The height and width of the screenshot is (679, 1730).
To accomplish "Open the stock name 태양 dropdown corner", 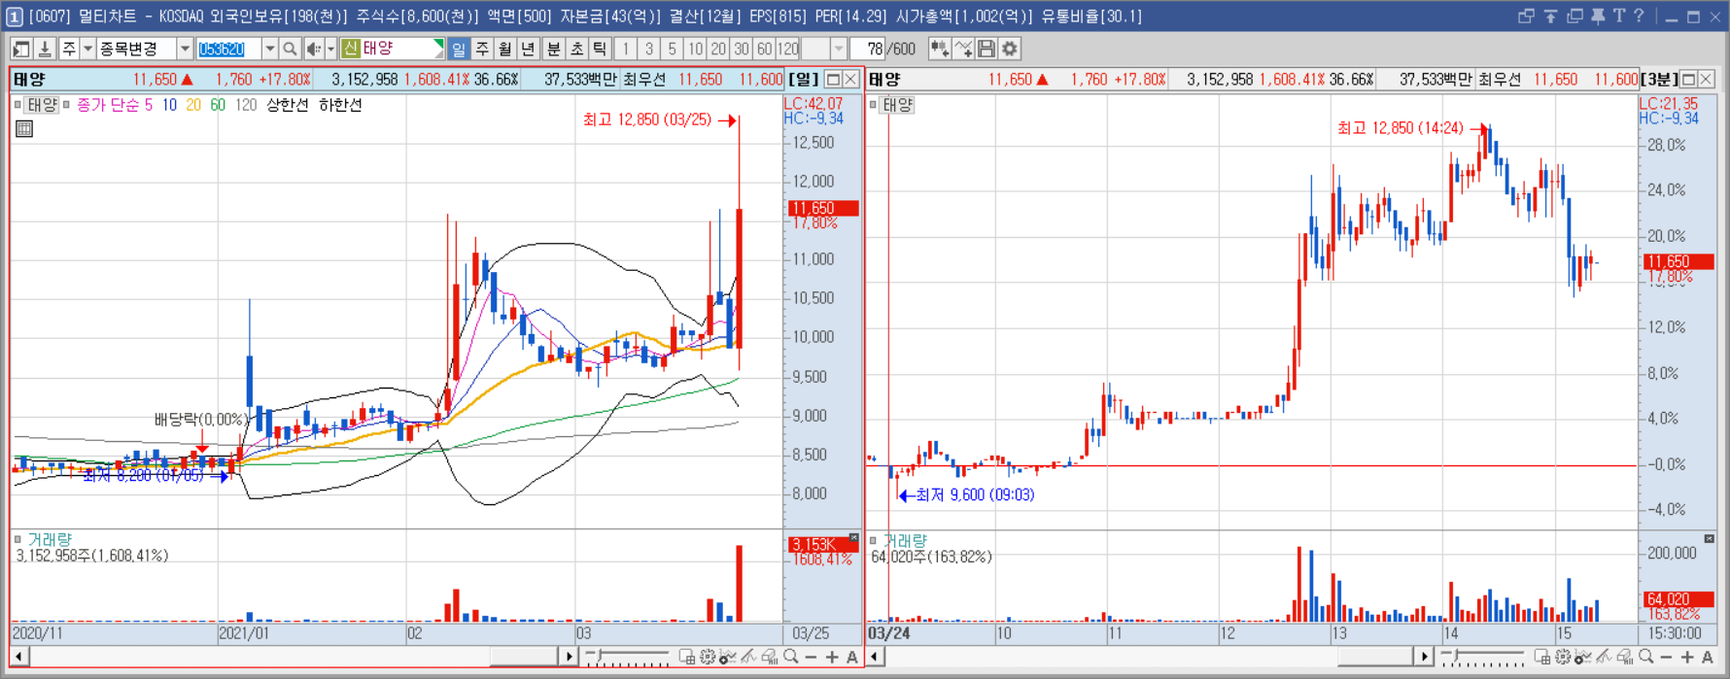I will [x=438, y=45].
